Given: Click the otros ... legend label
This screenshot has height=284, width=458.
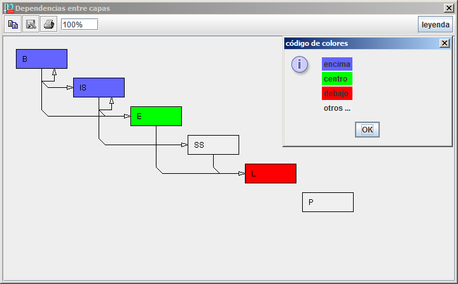Looking at the screenshot, I should (337, 108).
